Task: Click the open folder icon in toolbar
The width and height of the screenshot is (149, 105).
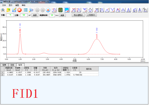Action: click(9, 10)
